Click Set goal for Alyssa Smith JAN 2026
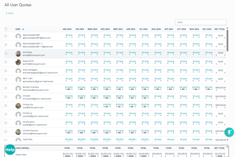The height and width of the screenshot is (157, 235). (69, 61)
